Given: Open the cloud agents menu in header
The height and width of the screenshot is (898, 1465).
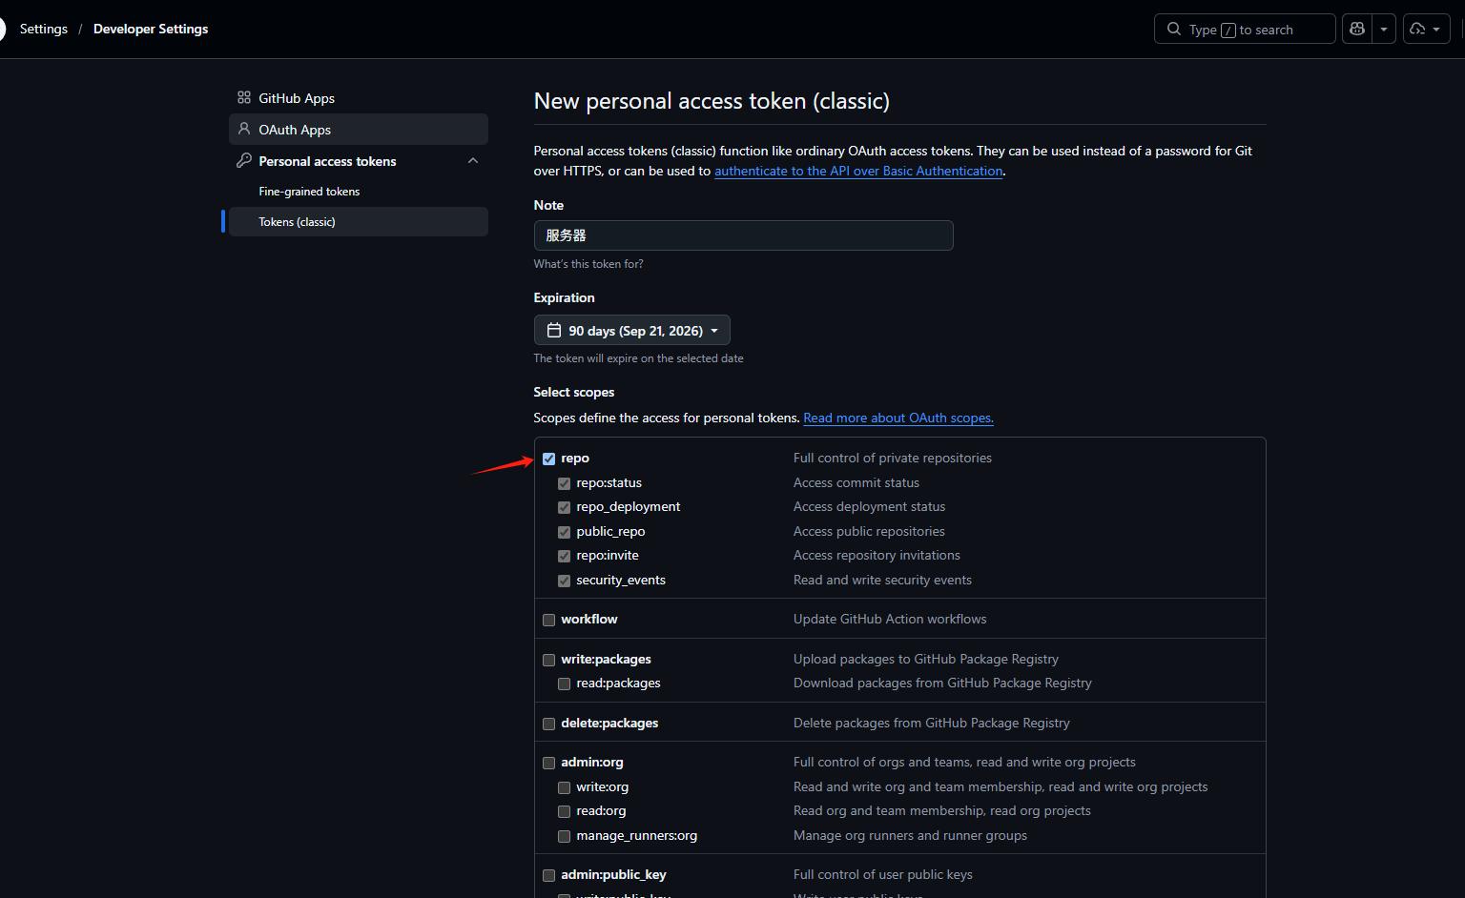Looking at the screenshot, I should click(x=1426, y=29).
